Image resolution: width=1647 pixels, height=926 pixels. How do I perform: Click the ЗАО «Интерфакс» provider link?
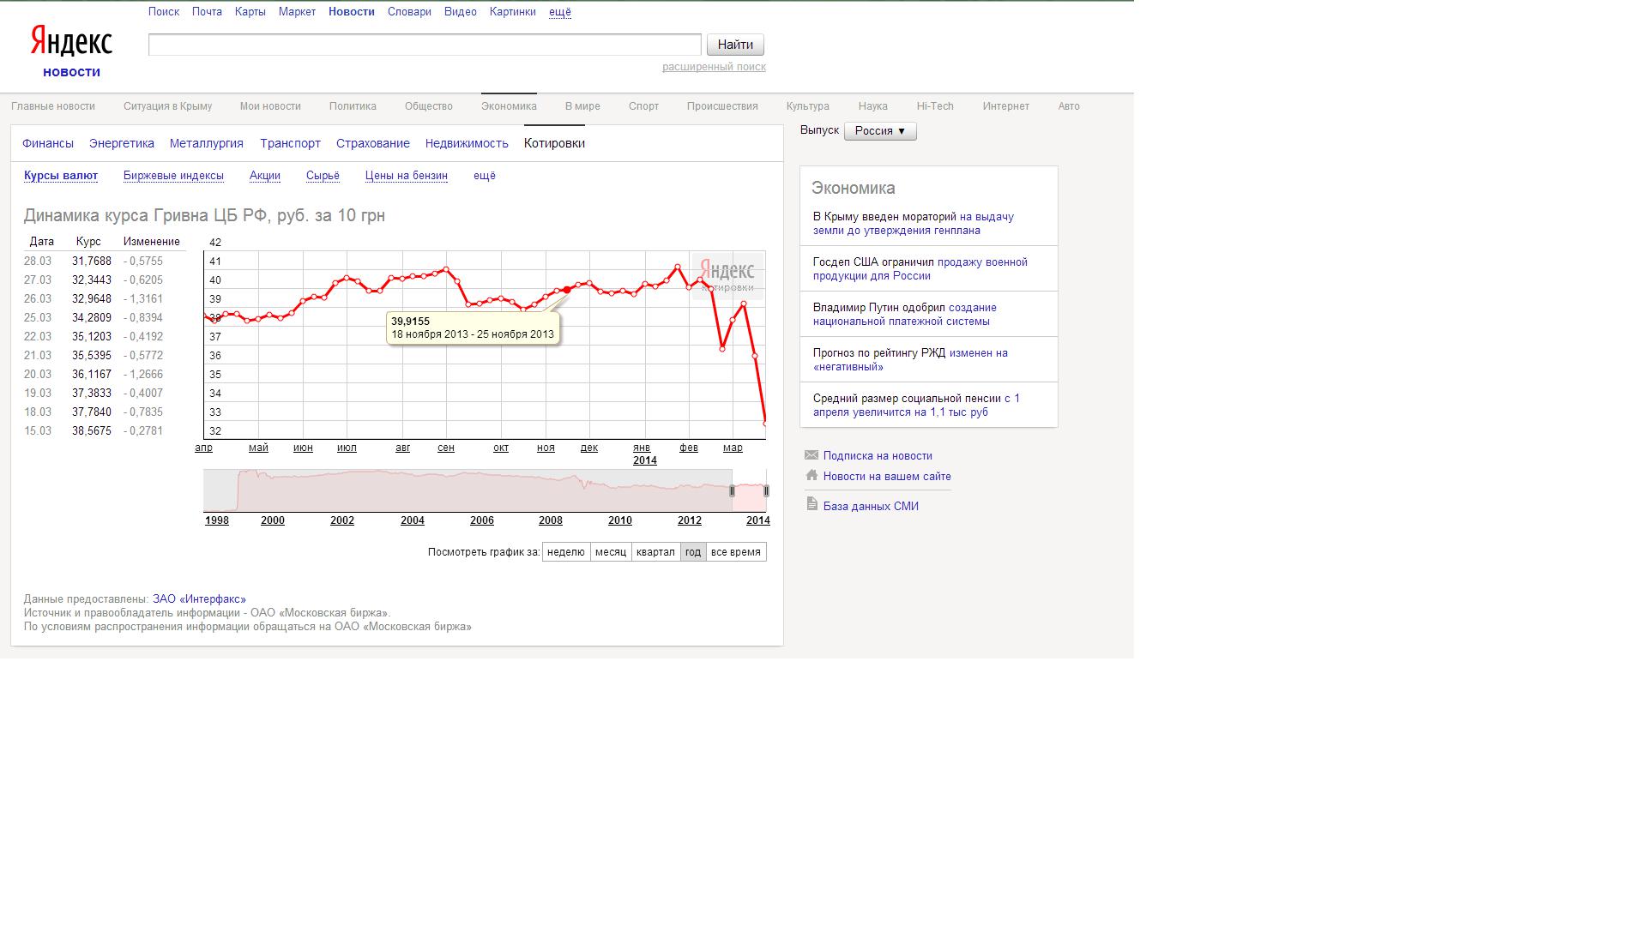click(x=199, y=599)
